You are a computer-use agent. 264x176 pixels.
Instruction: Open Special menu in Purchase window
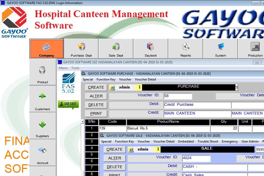88,79
